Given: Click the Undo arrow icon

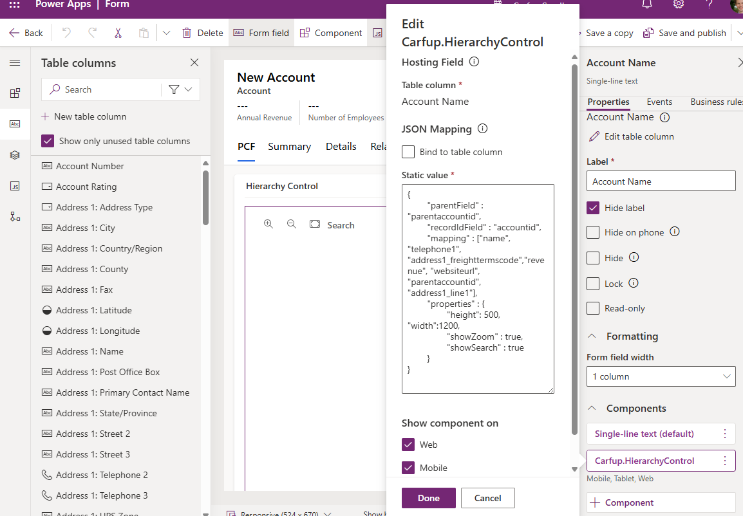Looking at the screenshot, I should pyautogui.click(x=67, y=33).
